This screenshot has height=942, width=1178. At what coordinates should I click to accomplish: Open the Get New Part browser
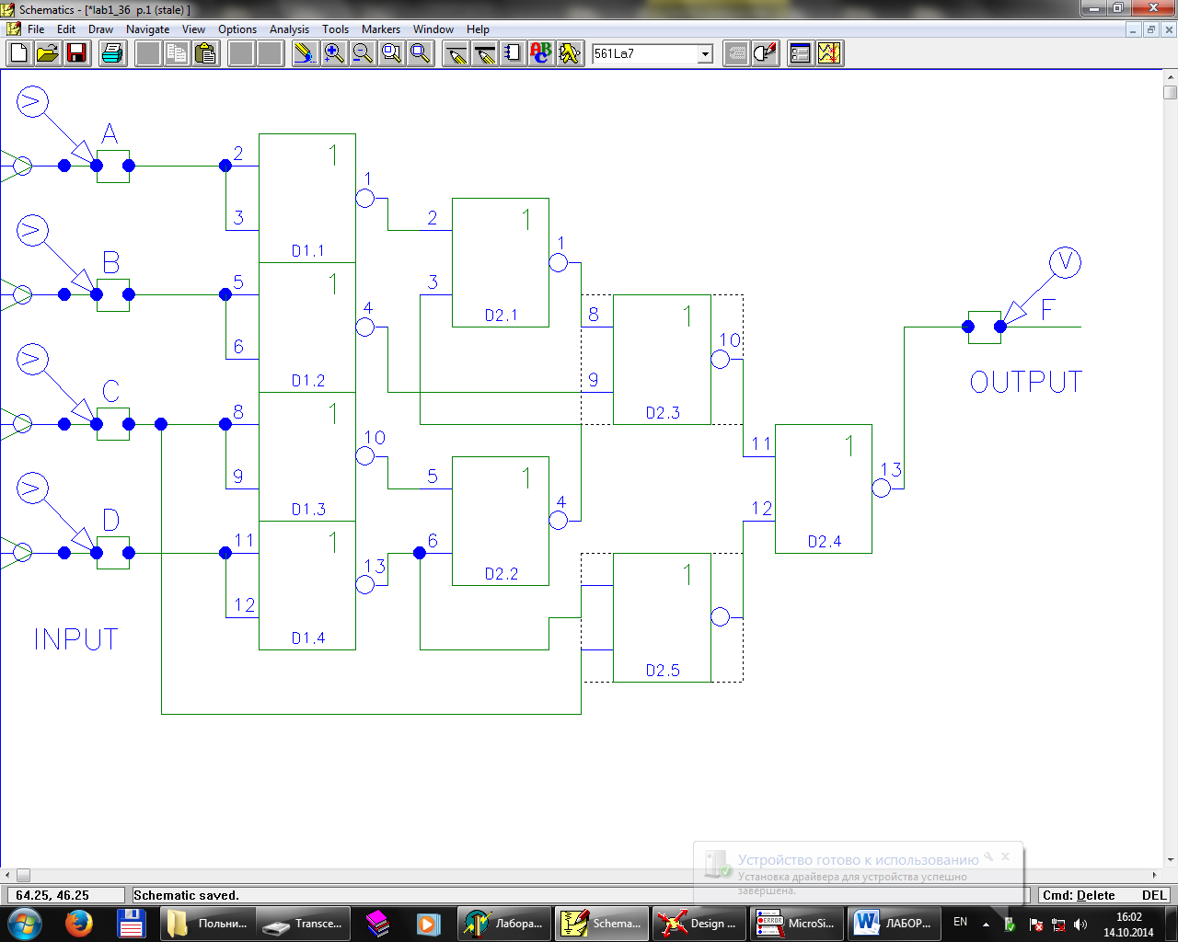[571, 53]
